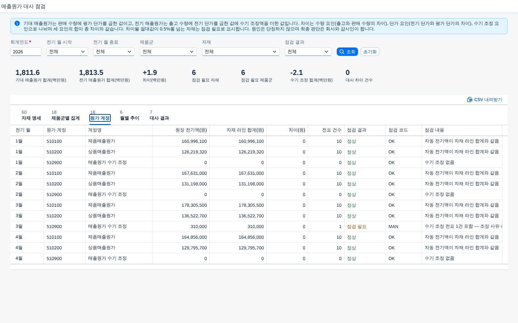
Task: Click the -2.1 수기 조정 합계 KPI
Action: point(311,76)
